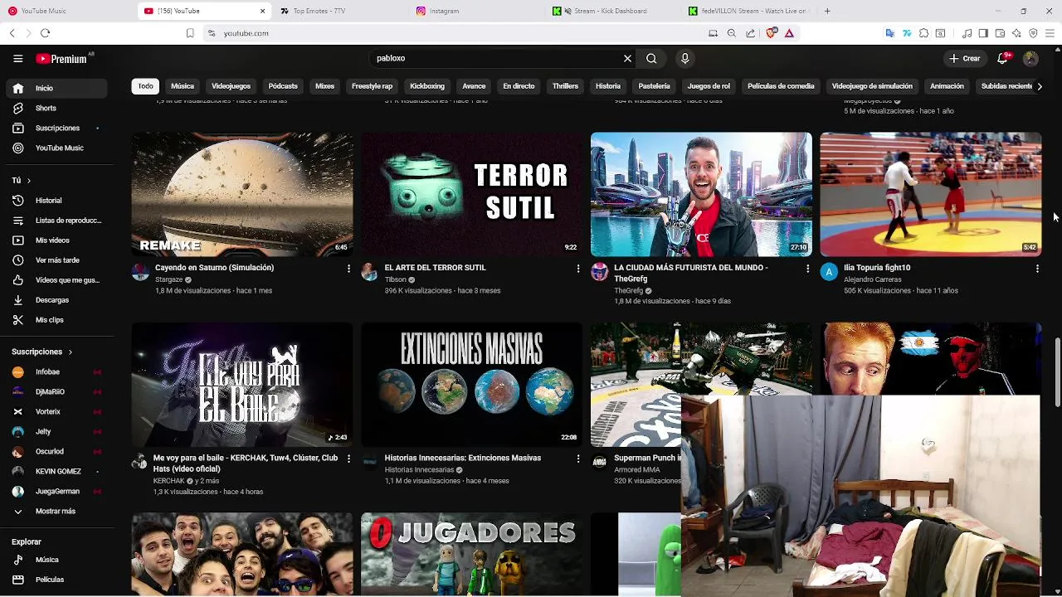Select the Todo filter chip
This screenshot has height=597, width=1062.
pyautogui.click(x=145, y=86)
